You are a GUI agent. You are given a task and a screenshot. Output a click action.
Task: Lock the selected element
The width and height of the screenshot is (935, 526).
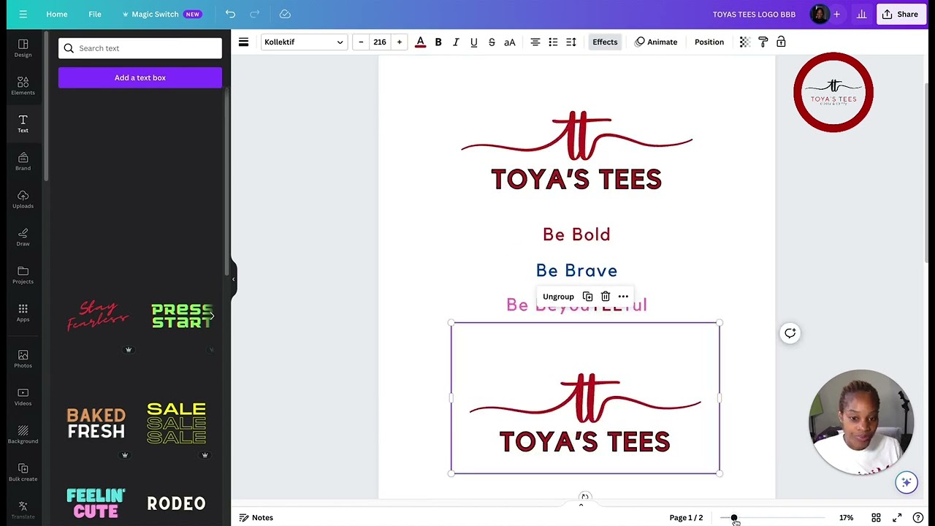[781, 42]
